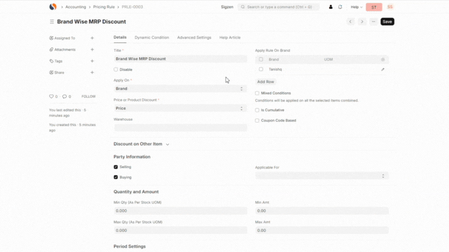Open the Price or Product Discount dropdown
The image size is (449, 252).
click(x=180, y=108)
